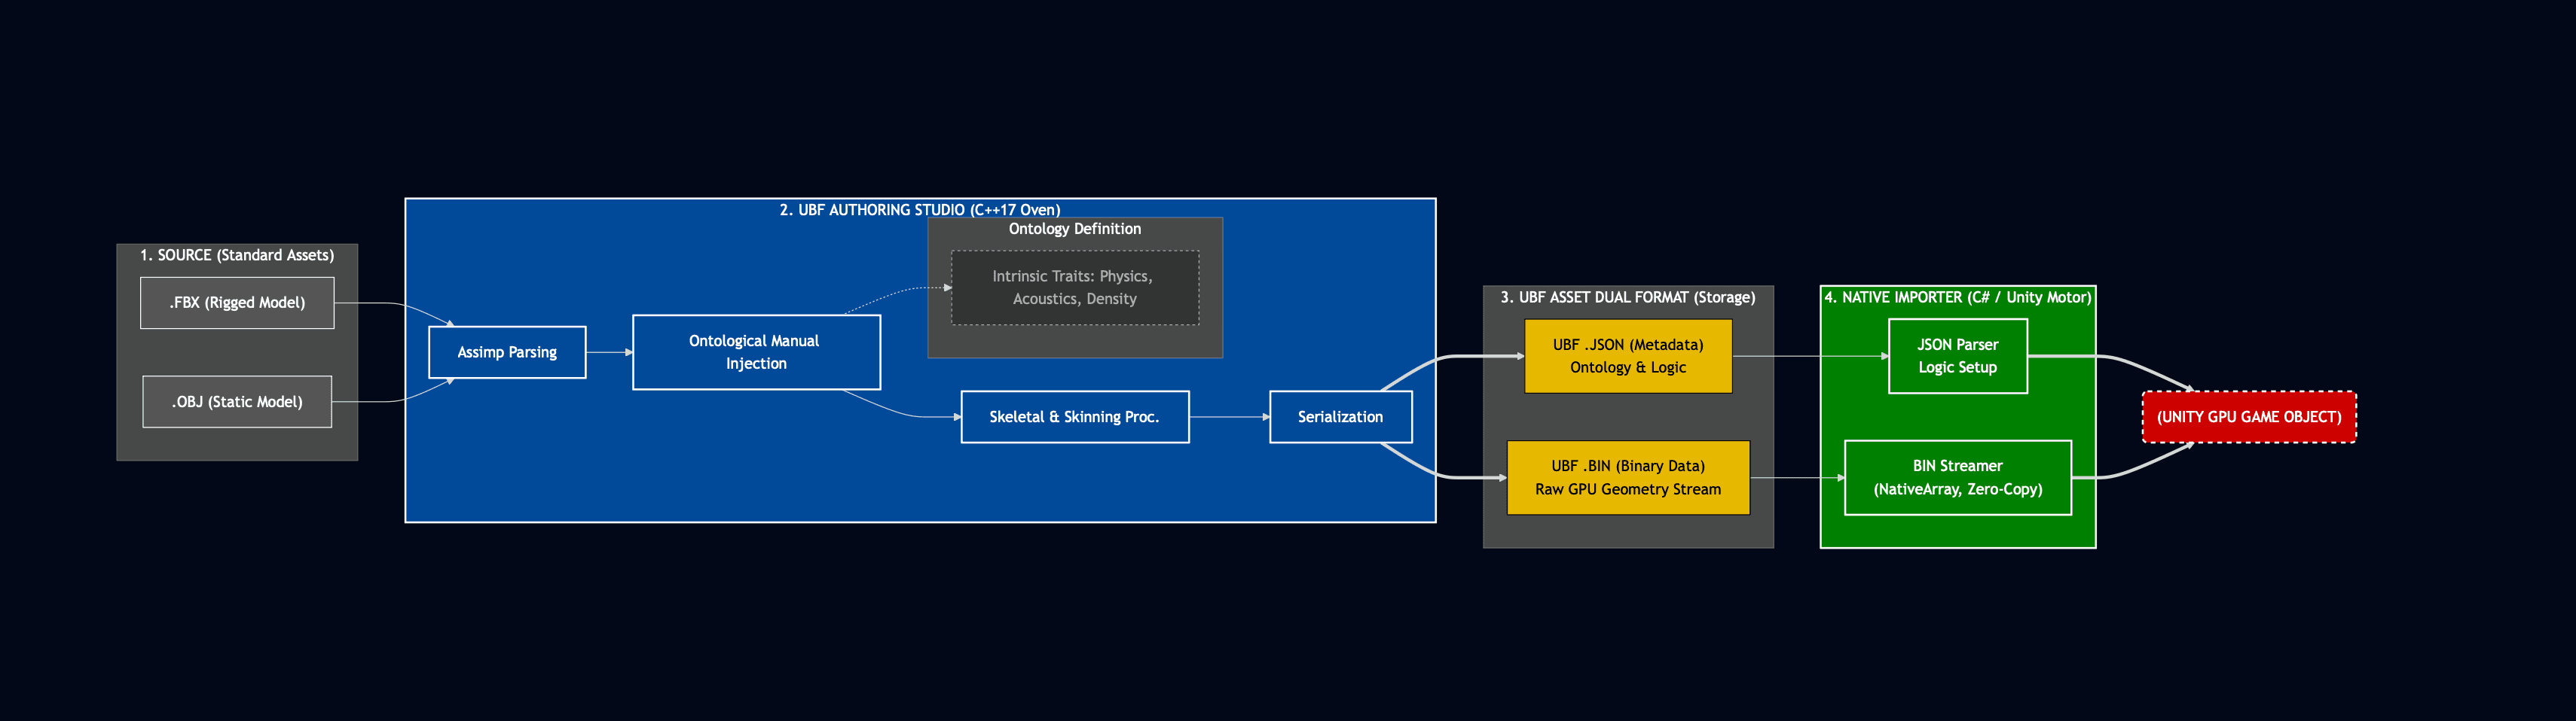Expand the Ontology Definition panel
The width and height of the screenshot is (2576, 721).
[1074, 229]
